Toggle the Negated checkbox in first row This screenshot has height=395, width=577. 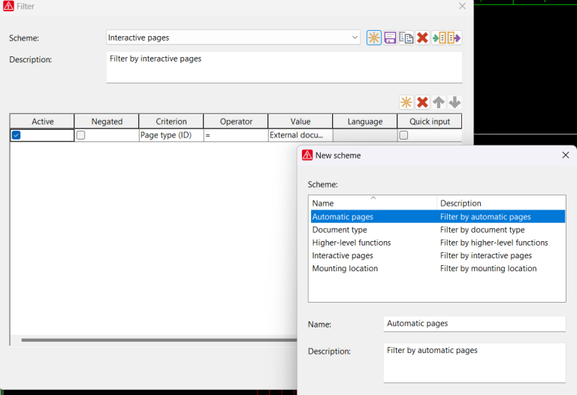(x=80, y=135)
